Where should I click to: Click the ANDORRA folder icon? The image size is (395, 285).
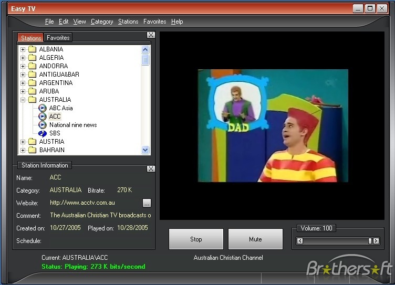click(x=32, y=66)
